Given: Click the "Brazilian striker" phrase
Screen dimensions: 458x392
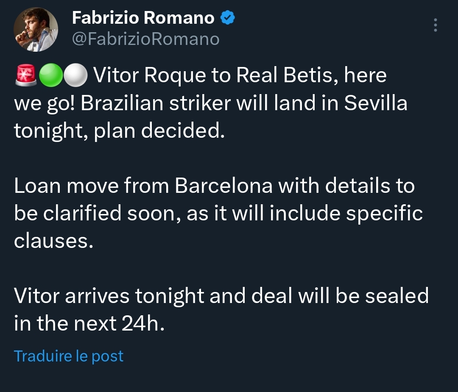Looking at the screenshot, I should click(155, 103).
